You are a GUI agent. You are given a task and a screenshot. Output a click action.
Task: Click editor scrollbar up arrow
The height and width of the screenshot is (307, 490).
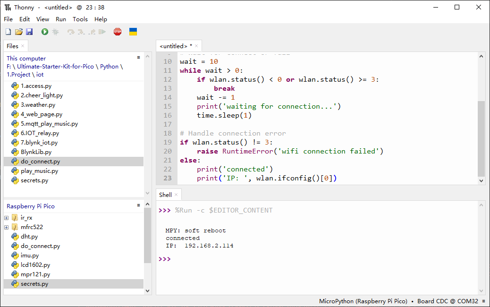481,56
